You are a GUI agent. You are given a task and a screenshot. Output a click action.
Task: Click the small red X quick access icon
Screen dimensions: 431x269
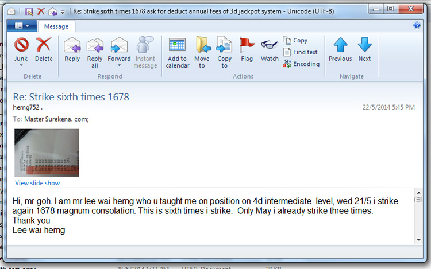41,11
